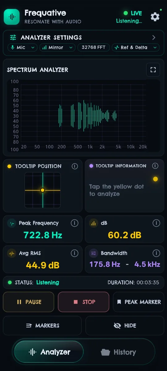Screen dimensions: 167x371
Task: Open the Tooltip Position info icon
Action: point(75,166)
